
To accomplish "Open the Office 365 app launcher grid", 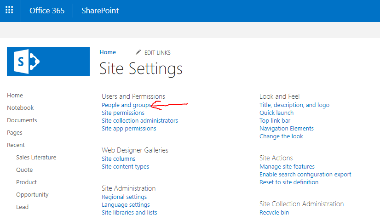I will click(x=9, y=10).
